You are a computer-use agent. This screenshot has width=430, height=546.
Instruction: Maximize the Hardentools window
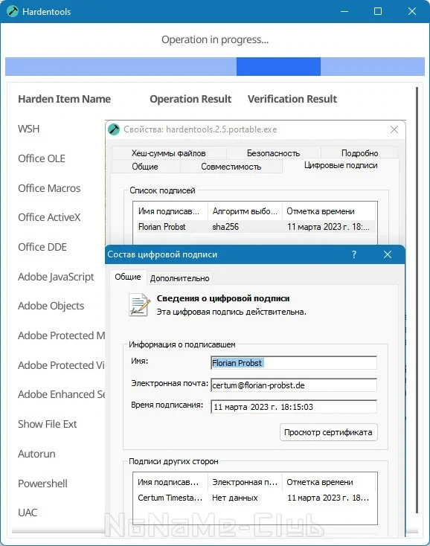click(x=378, y=11)
